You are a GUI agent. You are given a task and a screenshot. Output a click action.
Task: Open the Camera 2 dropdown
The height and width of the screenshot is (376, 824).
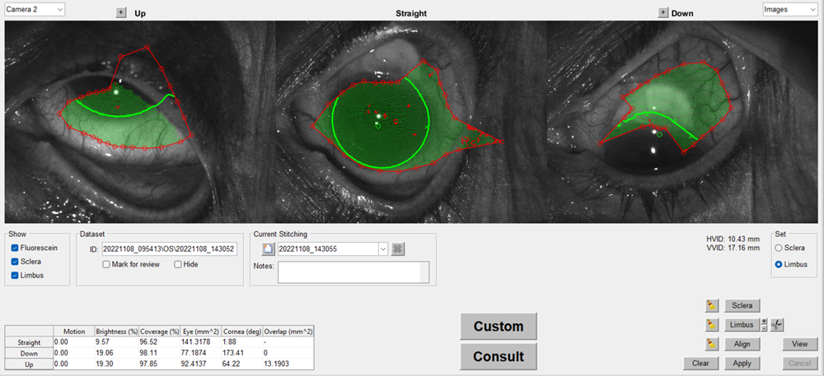click(35, 9)
